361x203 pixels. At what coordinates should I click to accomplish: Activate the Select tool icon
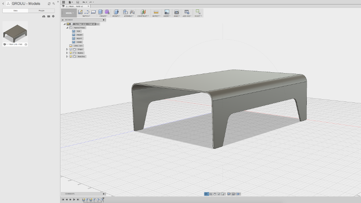click(x=198, y=12)
